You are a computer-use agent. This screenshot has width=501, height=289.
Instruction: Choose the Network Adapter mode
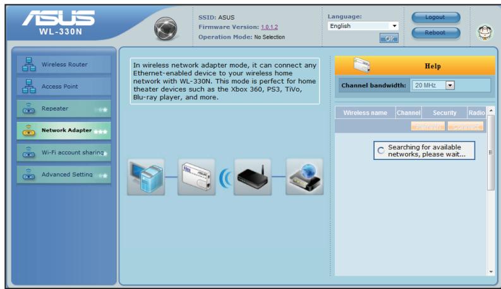64,130
